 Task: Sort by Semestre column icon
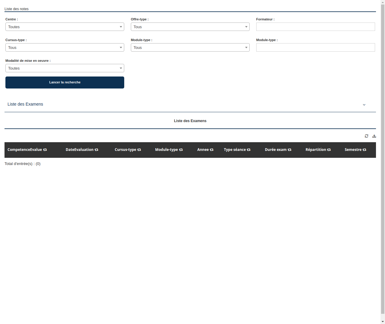click(x=364, y=149)
